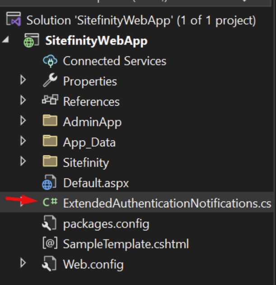Expand the Properties node
This screenshot has height=285, width=276.
click(x=23, y=80)
